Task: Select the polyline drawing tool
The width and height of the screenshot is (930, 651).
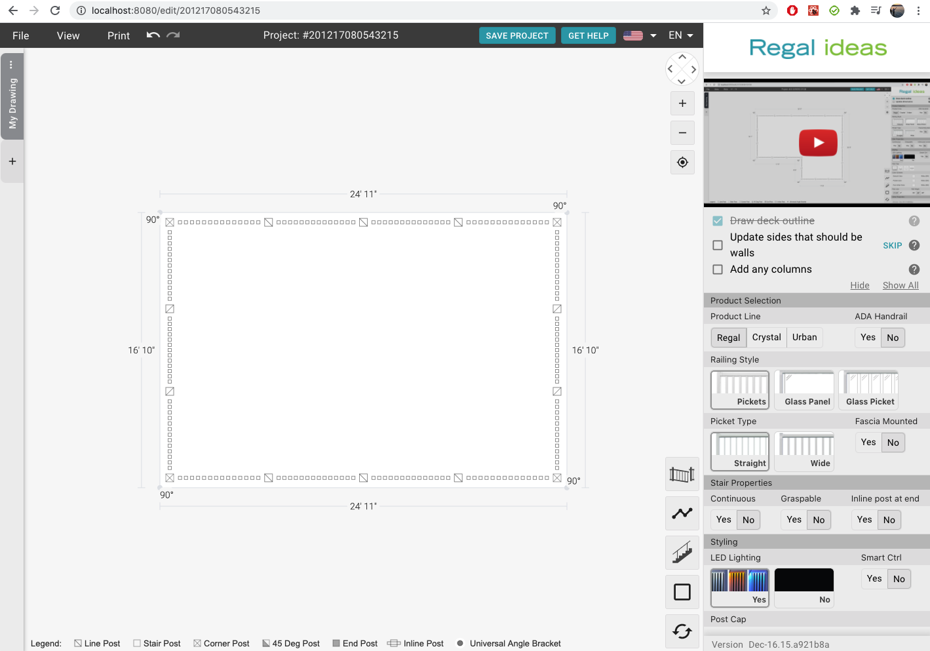Action: [x=682, y=513]
